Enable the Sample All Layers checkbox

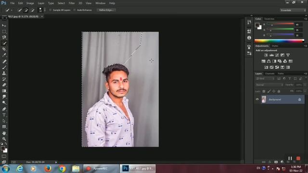pos(50,10)
